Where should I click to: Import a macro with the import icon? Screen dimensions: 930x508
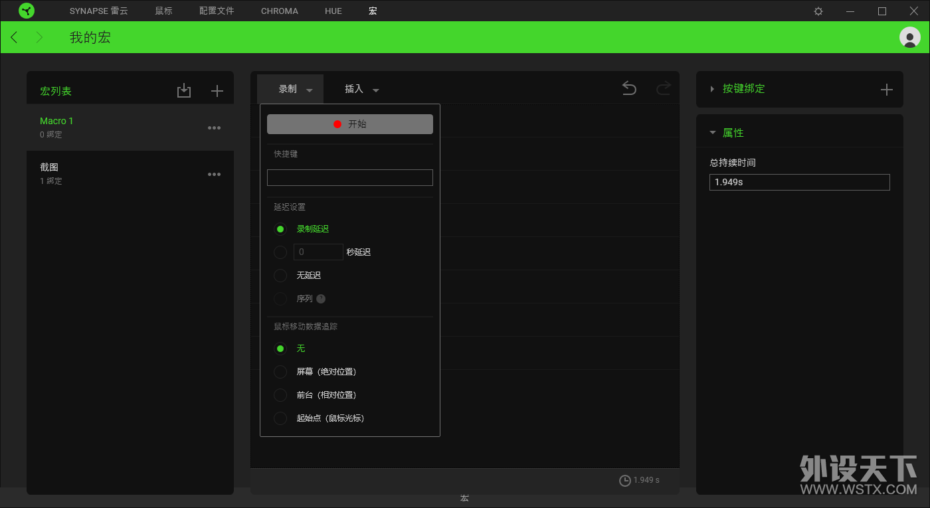pyautogui.click(x=184, y=91)
